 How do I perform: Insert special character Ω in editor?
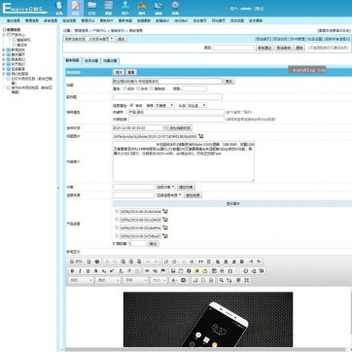coord(229,271)
